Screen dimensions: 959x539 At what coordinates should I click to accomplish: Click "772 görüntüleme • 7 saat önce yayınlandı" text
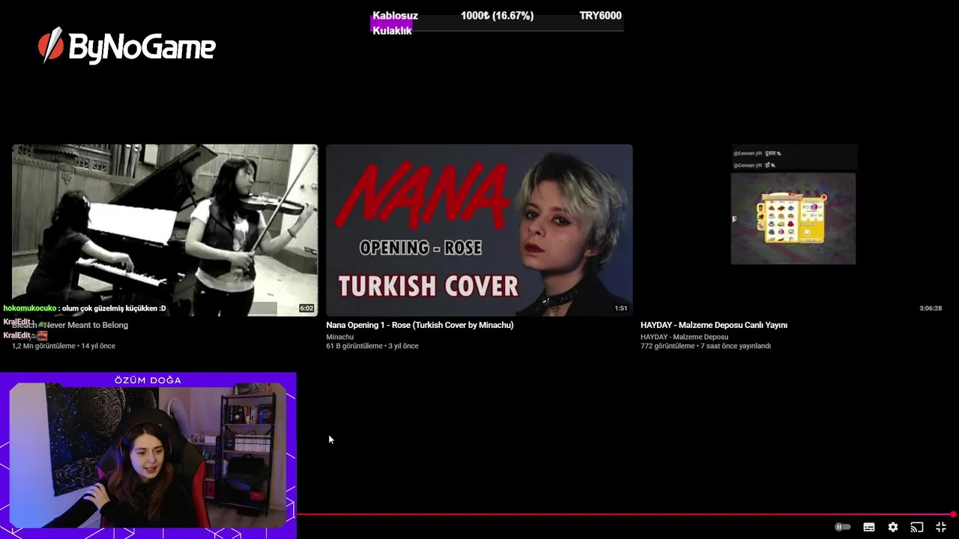[x=706, y=346]
